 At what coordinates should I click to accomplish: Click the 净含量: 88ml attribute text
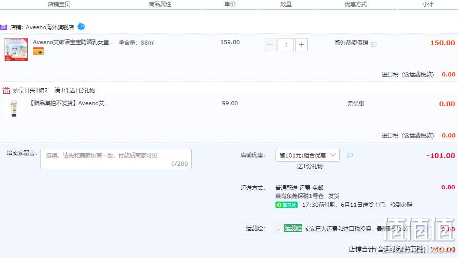pos(136,43)
